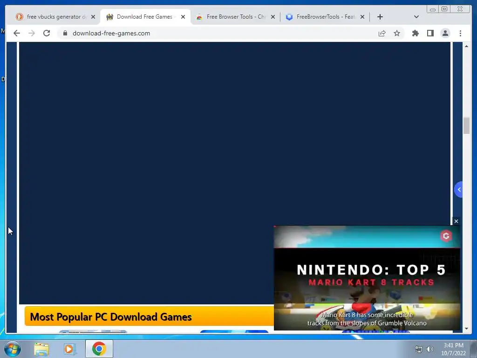Open the volume speaker tray icon
477x358 pixels.
pyautogui.click(x=429, y=349)
